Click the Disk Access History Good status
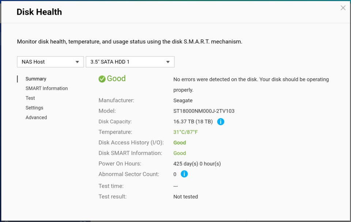 click(x=180, y=143)
